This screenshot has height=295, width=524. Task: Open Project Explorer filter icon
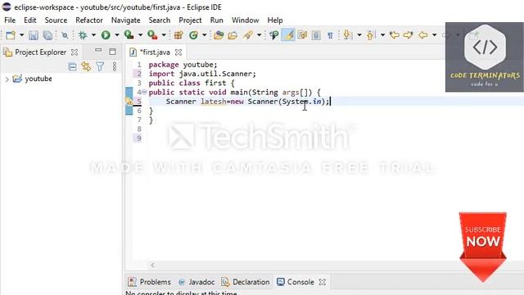pyautogui.click(x=100, y=66)
